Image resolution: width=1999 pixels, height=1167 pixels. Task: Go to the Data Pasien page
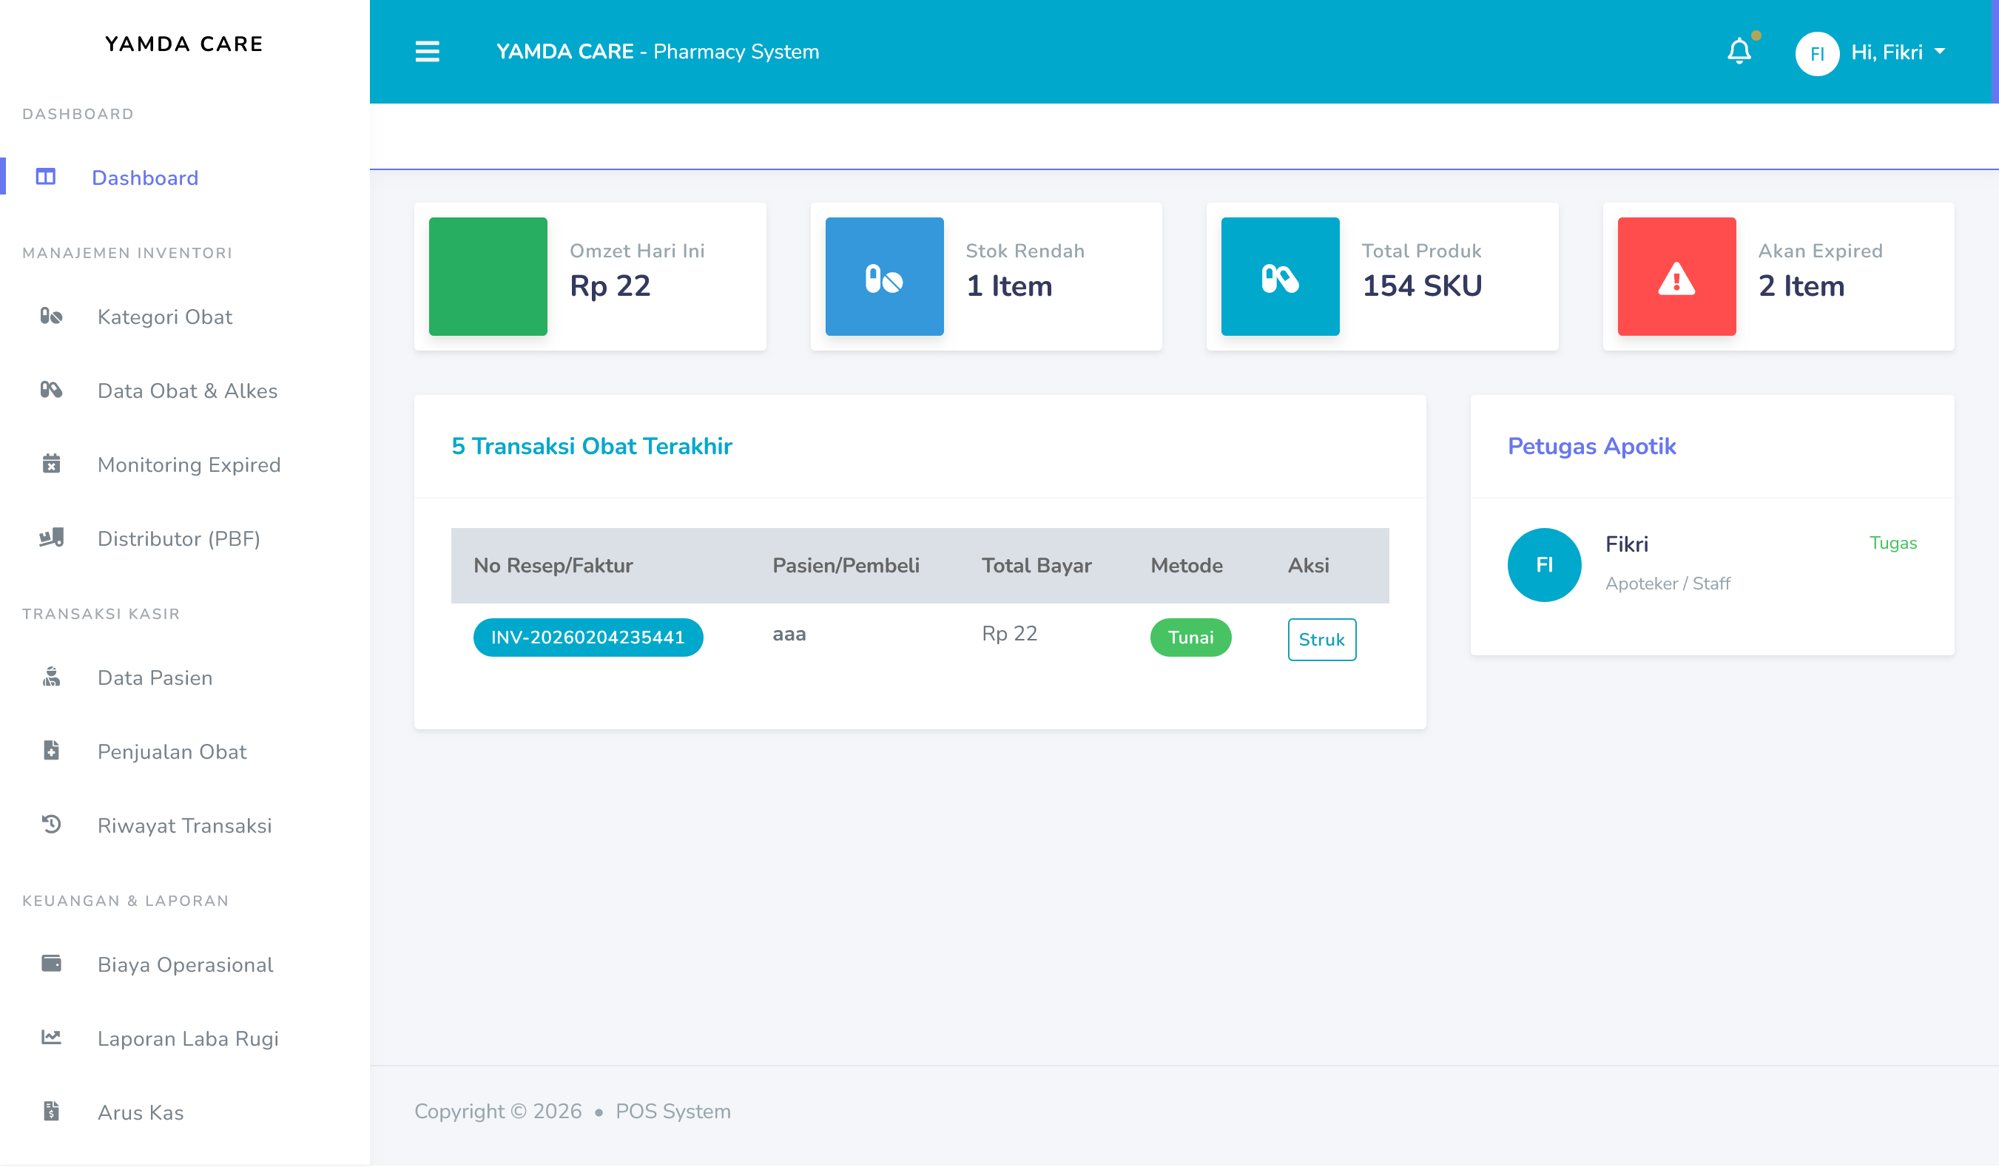pos(155,678)
